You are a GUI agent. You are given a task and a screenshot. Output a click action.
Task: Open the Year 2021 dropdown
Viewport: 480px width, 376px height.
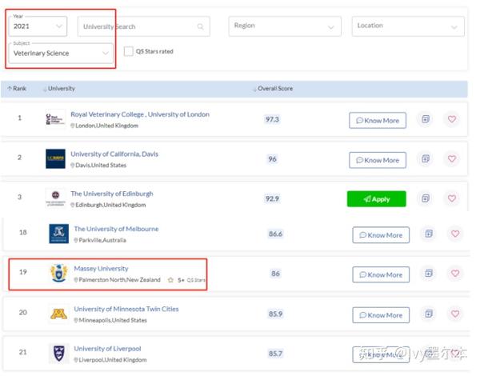[x=38, y=26]
